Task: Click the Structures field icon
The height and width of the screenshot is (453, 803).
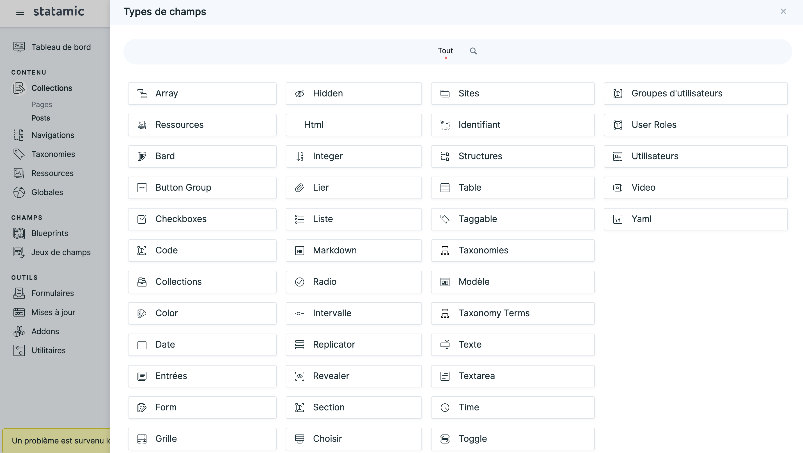Action: (445, 156)
